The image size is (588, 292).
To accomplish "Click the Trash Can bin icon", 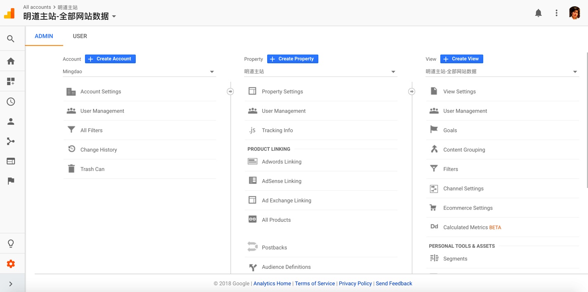I will tap(71, 169).
